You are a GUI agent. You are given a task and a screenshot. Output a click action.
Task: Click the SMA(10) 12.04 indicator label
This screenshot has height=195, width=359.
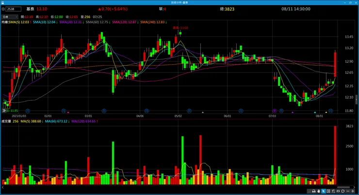45,22
